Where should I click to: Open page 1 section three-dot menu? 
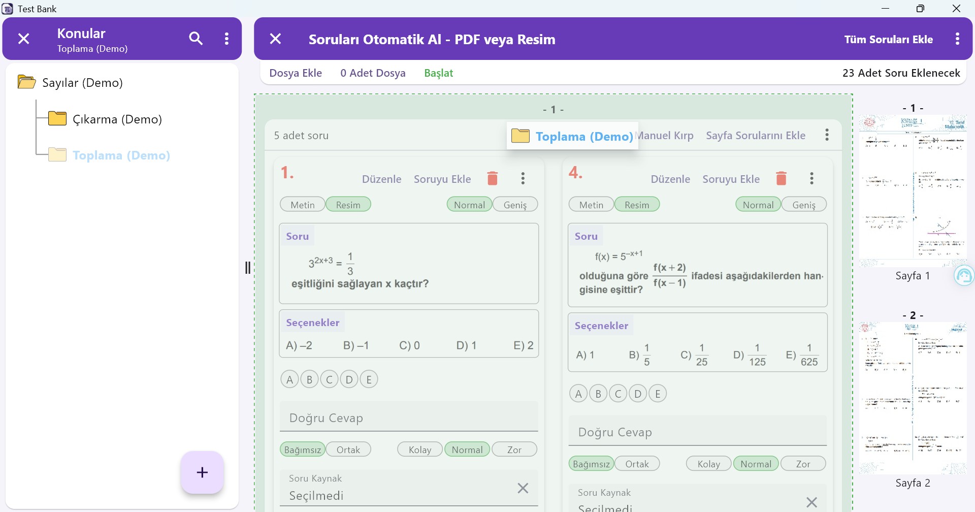[x=827, y=135]
